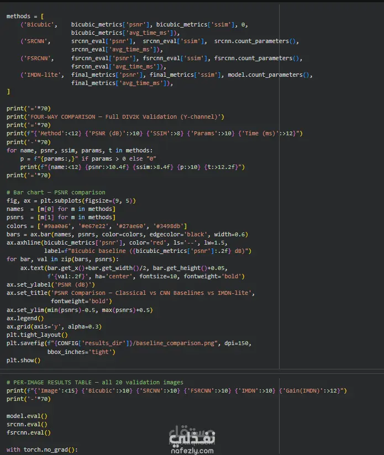Click the fontweight='bold') line under ax.set_title

coord(81,301)
